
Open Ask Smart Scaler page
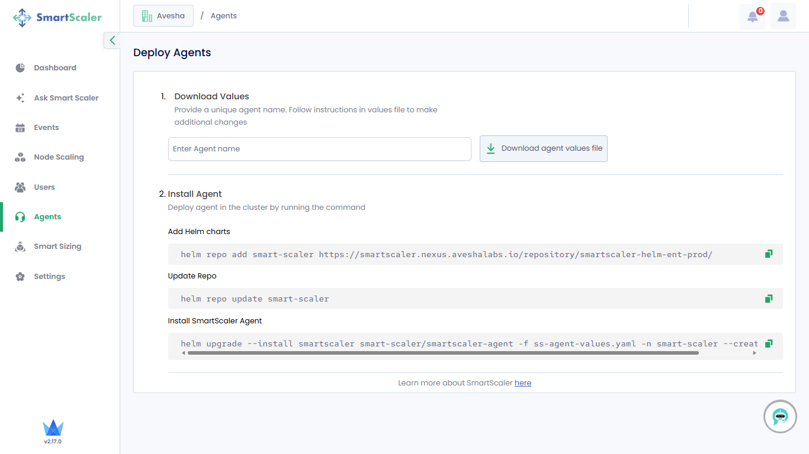(x=66, y=98)
